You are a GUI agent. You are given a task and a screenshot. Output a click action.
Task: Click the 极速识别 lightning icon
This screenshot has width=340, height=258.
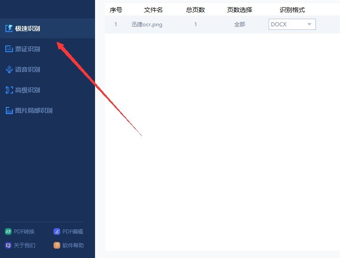(9, 29)
